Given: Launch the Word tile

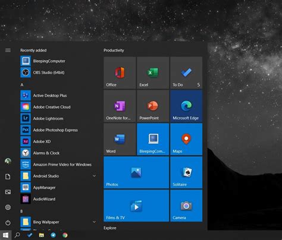Looking at the screenshot, I should [120, 139].
